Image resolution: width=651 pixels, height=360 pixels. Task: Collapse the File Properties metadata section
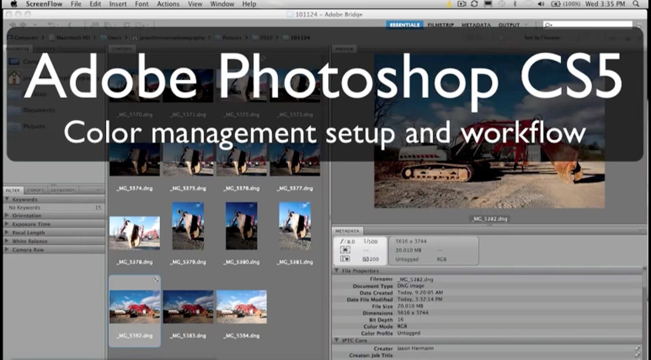click(x=337, y=271)
